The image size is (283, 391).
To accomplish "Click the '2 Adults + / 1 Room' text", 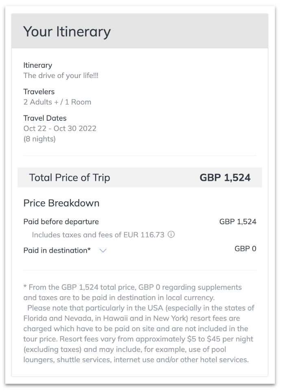I will pyautogui.click(x=57, y=102).
